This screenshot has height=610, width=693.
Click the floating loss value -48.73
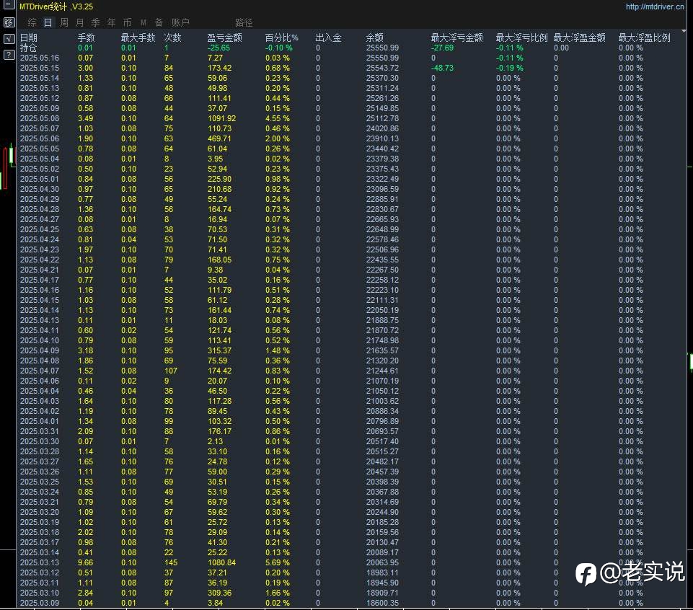(x=442, y=68)
